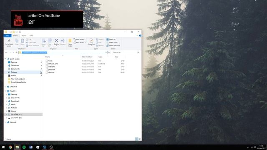Open Spotify from the taskbar

[x=24, y=147]
